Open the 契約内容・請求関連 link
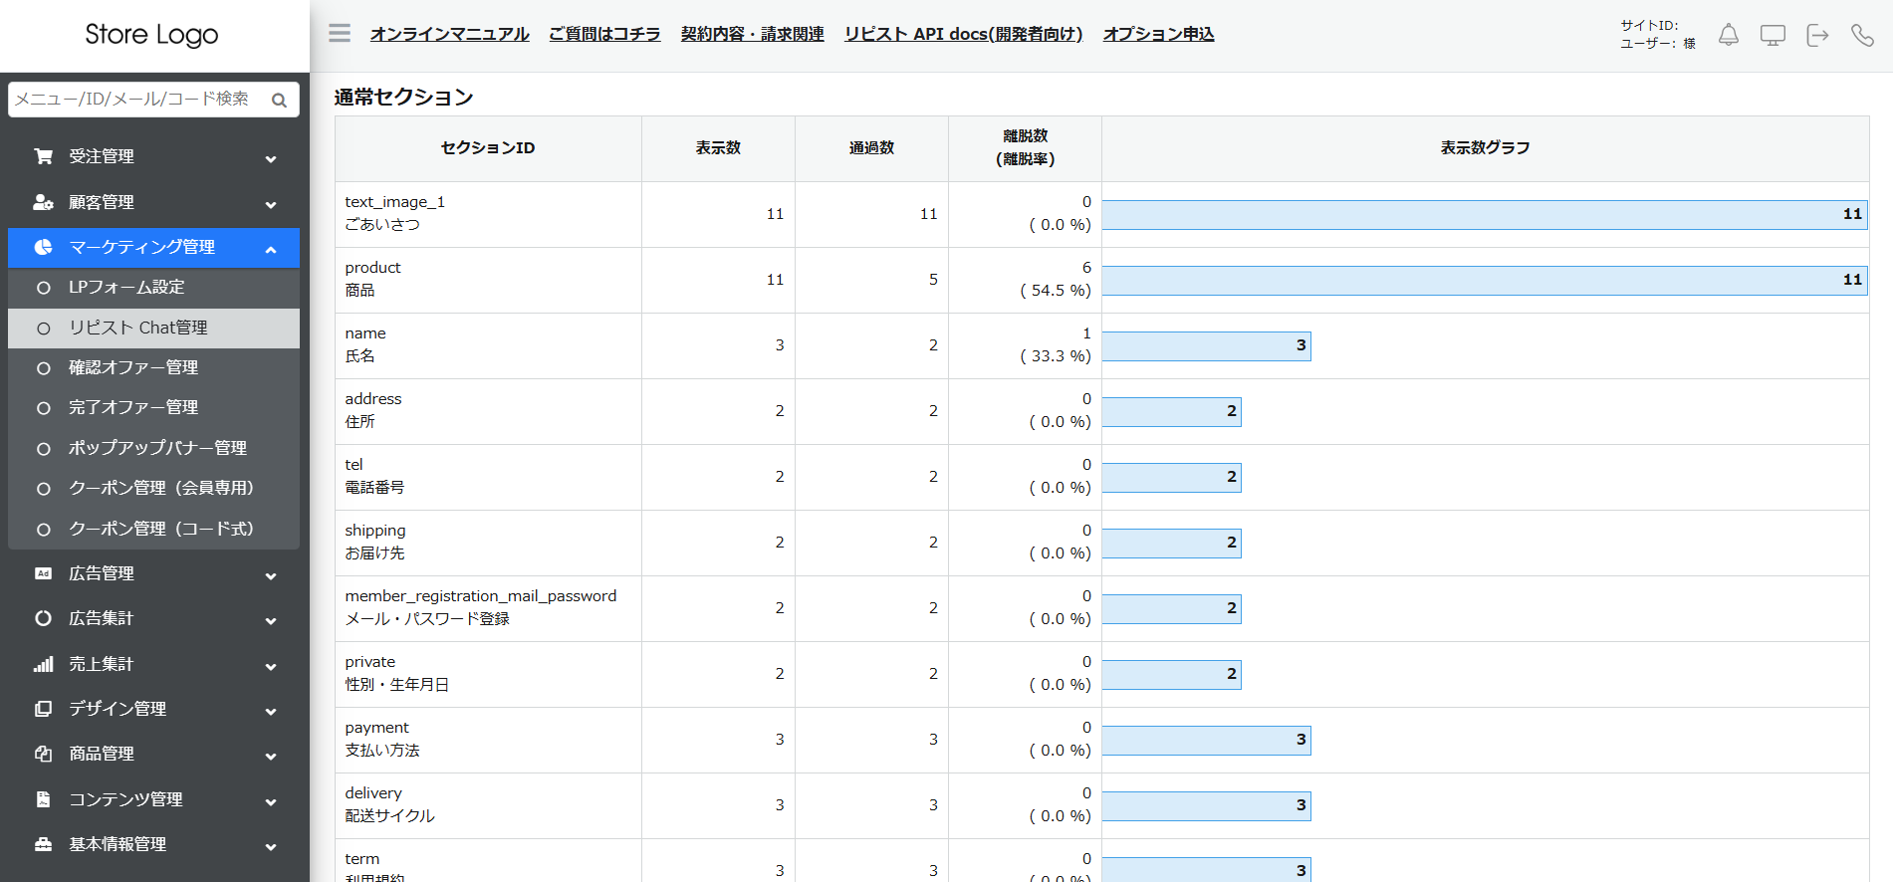Viewport: 1893px width, 882px height. point(752,34)
